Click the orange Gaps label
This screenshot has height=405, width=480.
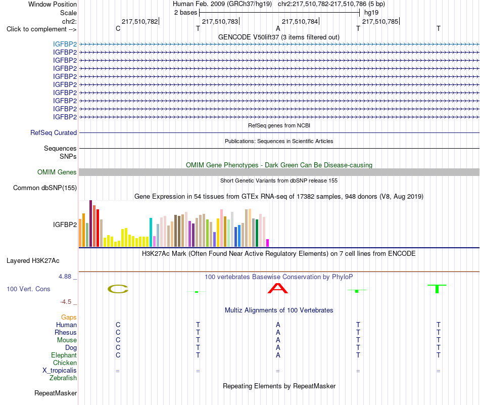tap(69, 318)
